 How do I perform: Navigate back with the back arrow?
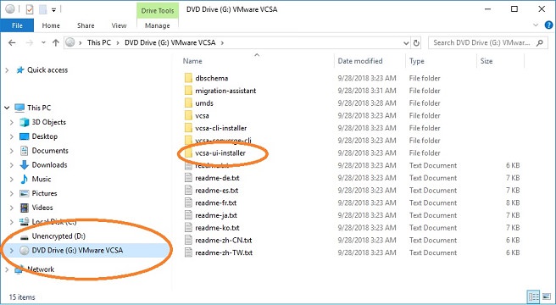[12, 43]
